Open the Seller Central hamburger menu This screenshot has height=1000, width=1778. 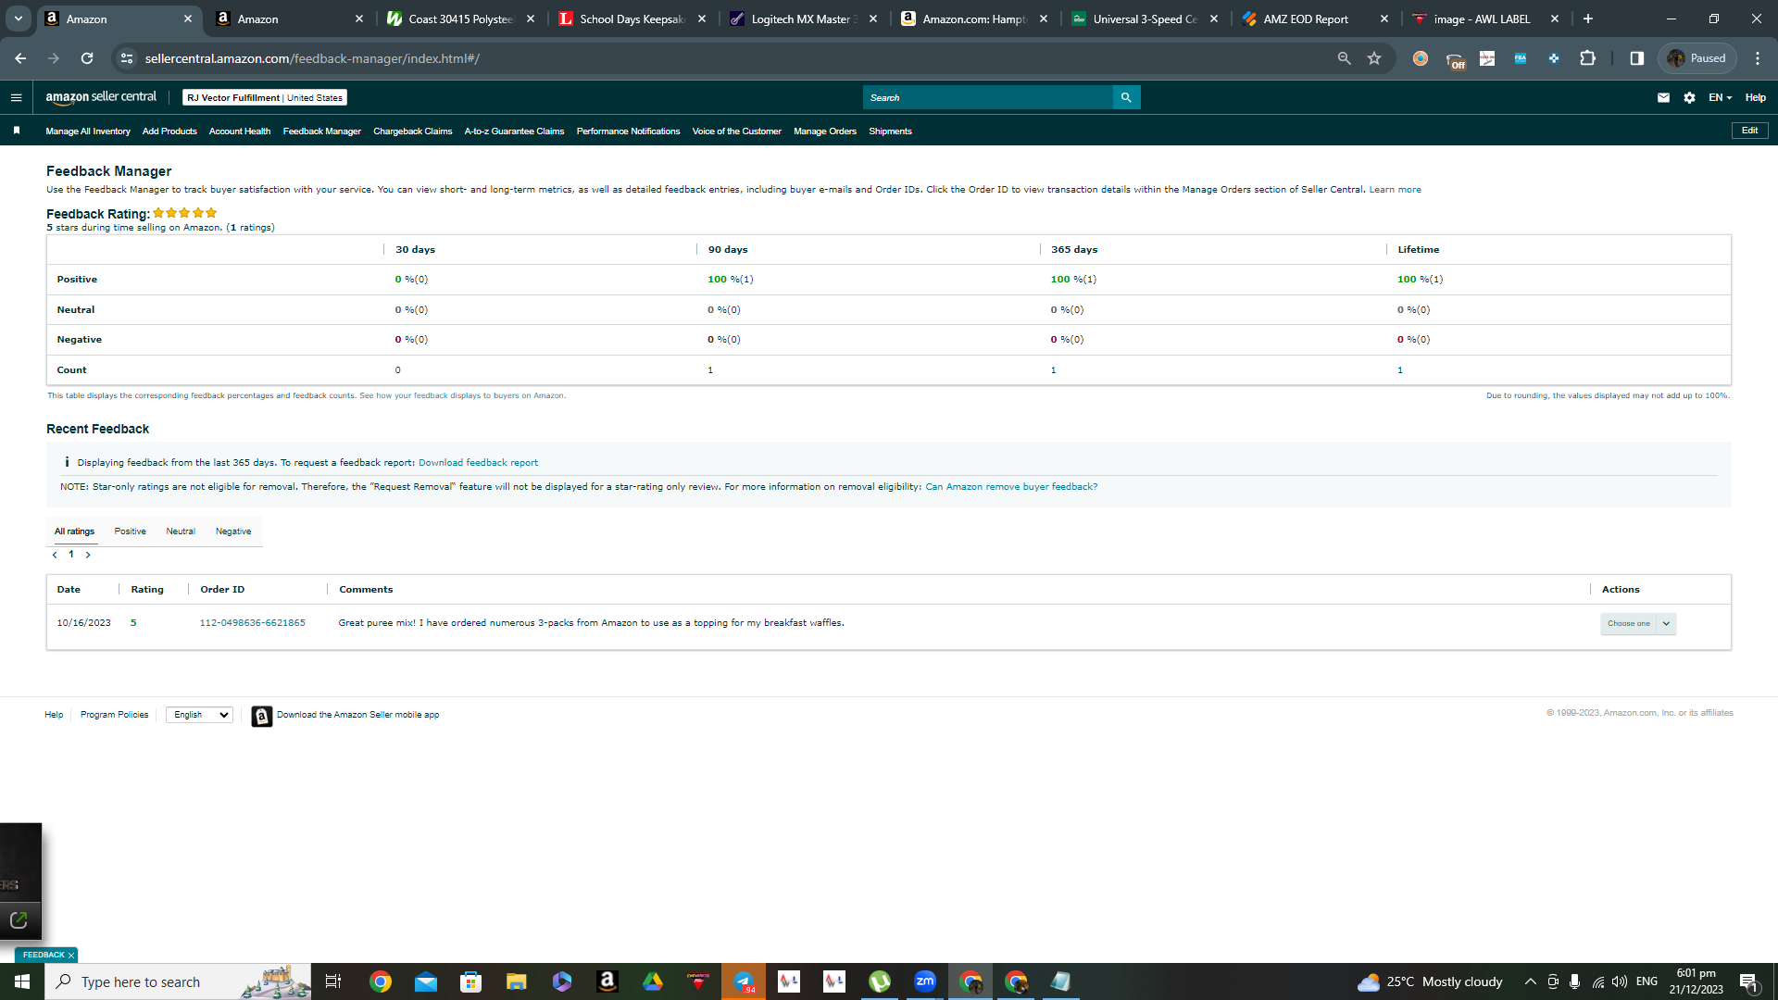(x=16, y=97)
